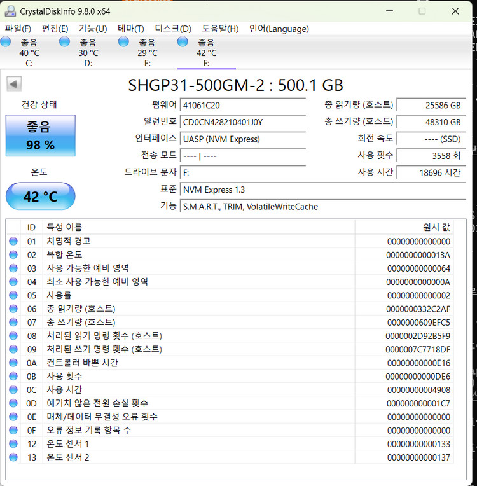This screenshot has width=477, height=486.
Task: Open the 기능(U) menu
Action: [x=93, y=29]
